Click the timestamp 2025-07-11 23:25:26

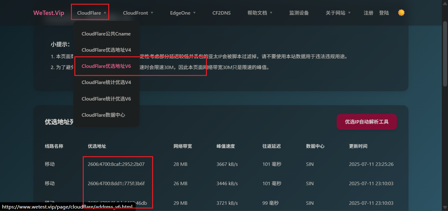(x=371, y=164)
